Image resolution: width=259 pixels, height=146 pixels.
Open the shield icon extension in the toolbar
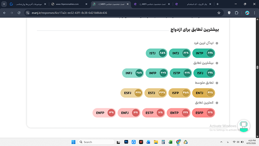click(229, 13)
